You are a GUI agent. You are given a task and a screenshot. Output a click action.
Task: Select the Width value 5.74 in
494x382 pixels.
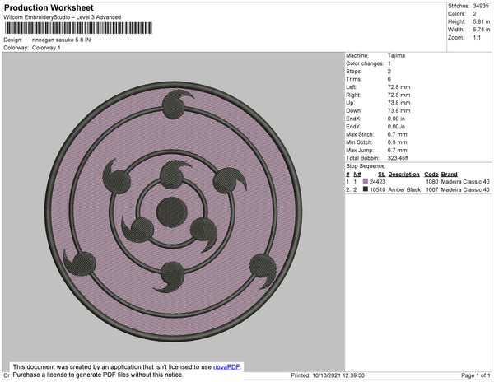point(481,30)
